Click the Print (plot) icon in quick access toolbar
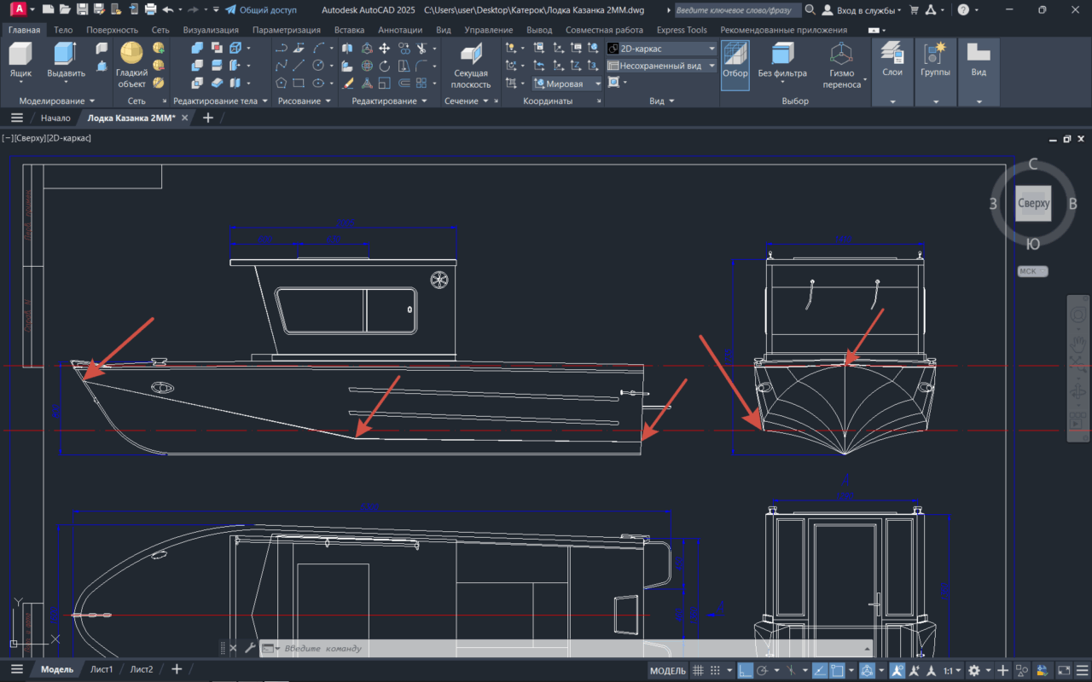The width and height of the screenshot is (1092, 682). pos(151,10)
